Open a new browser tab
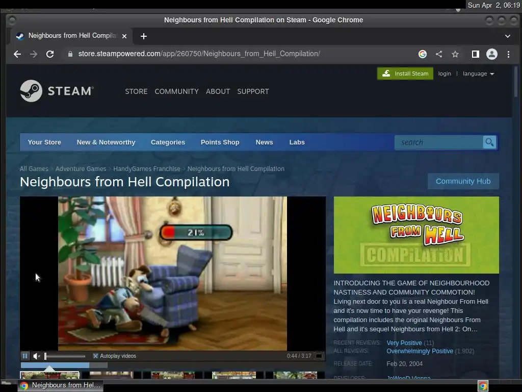The image size is (522, 392). [143, 36]
